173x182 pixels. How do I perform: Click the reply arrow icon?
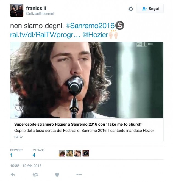(13, 175)
